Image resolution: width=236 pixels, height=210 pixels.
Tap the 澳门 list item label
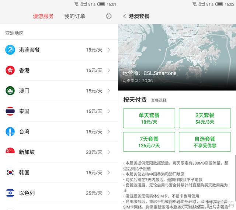[x=24, y=91]
